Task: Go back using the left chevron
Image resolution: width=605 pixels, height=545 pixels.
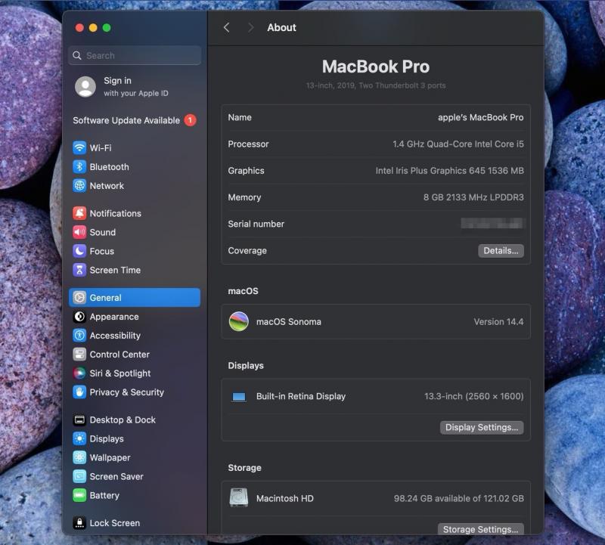Action: pyautogui.click(x=226, y=27)
